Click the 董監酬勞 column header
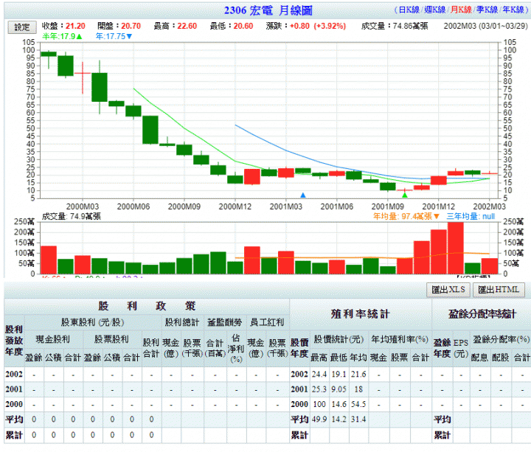Image resolution: width=531 pixels, height=452 pixels. pyautogui.click(x=225, y=322)
